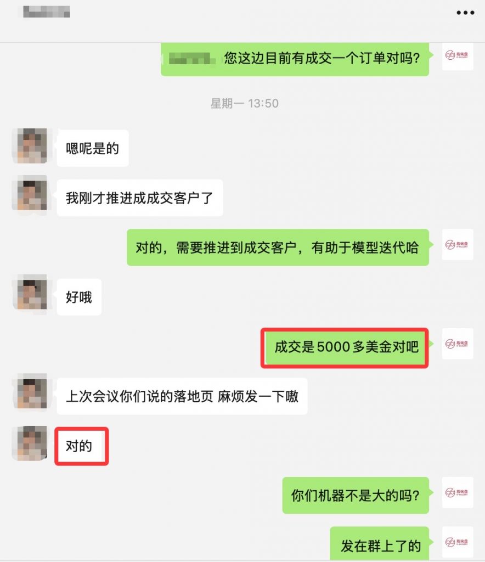Select the 嗯呢是的 message bubble

pos(93,148)
